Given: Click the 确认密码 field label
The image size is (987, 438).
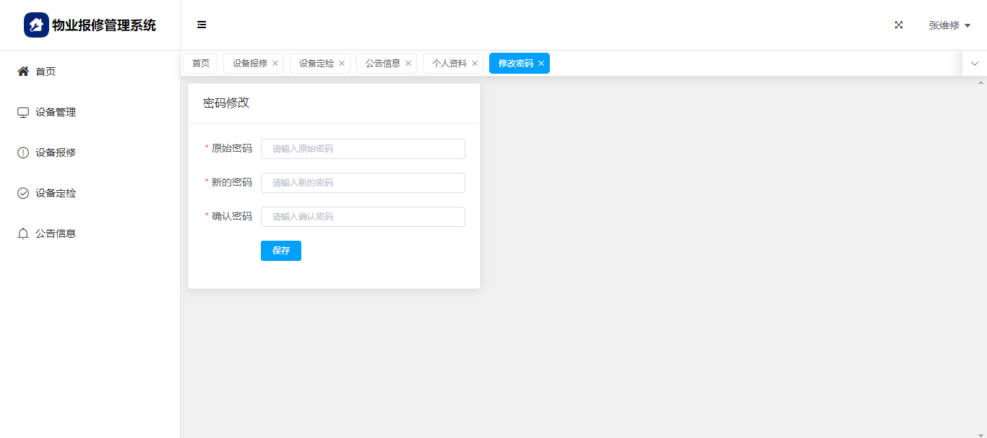Looking at the screenshot, I should (232, 216).
